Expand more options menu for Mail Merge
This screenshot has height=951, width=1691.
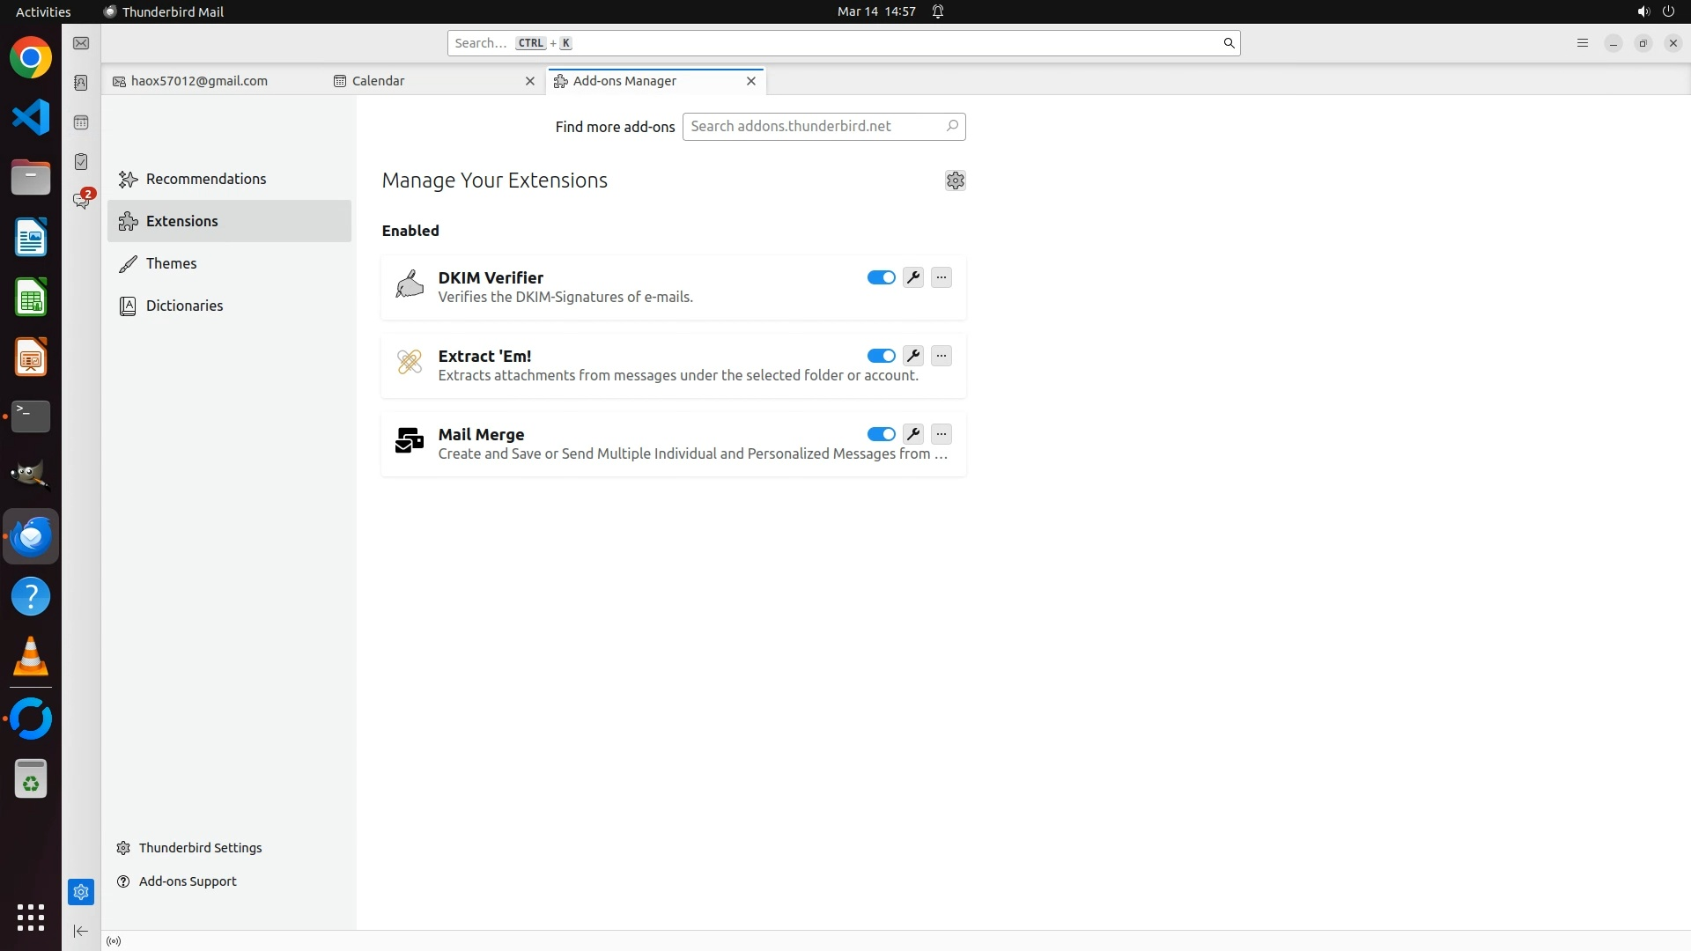(x=941, y=434)
